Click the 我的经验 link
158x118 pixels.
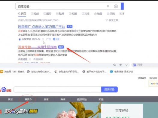[153, 78]
